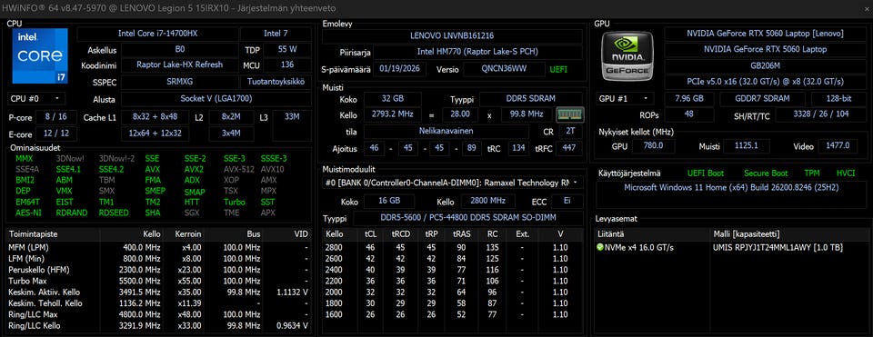Image resolution: width=873 pixels, height=337 pixels.
Task: Click the Nelikanavainen memory mode field
Action: coord(446,132)
